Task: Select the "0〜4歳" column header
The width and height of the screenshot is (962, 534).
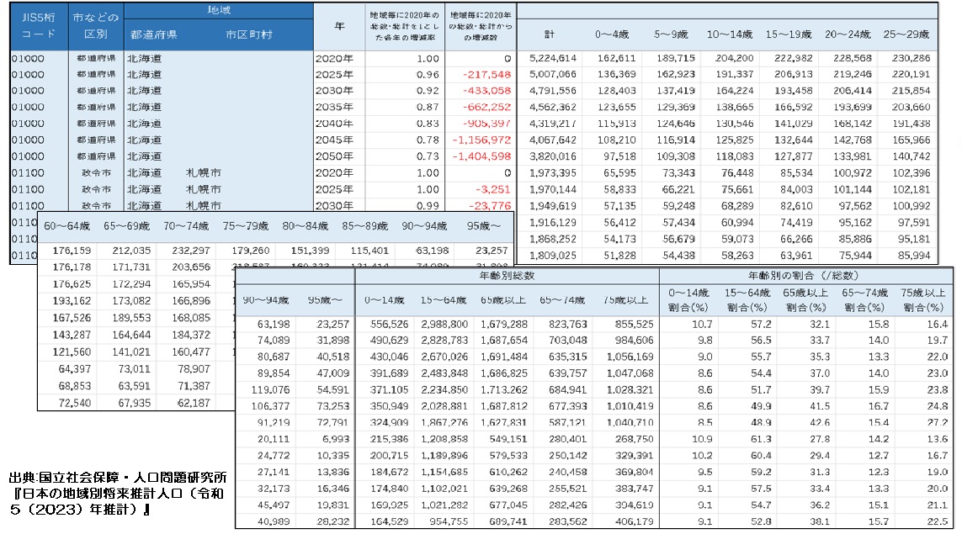Action: pyautogui.click(x=612, y=34)
